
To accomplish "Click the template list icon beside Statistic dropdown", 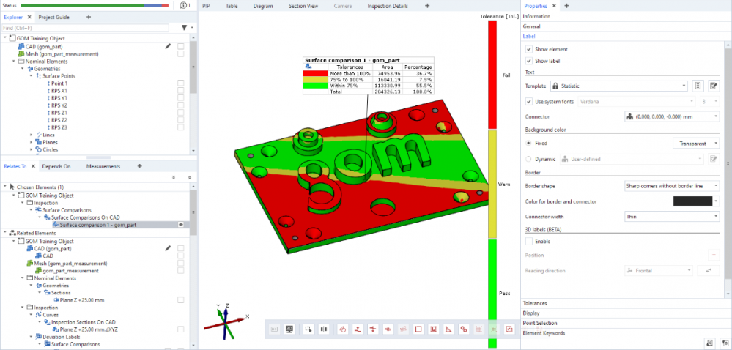I will [x=698, y=86].
